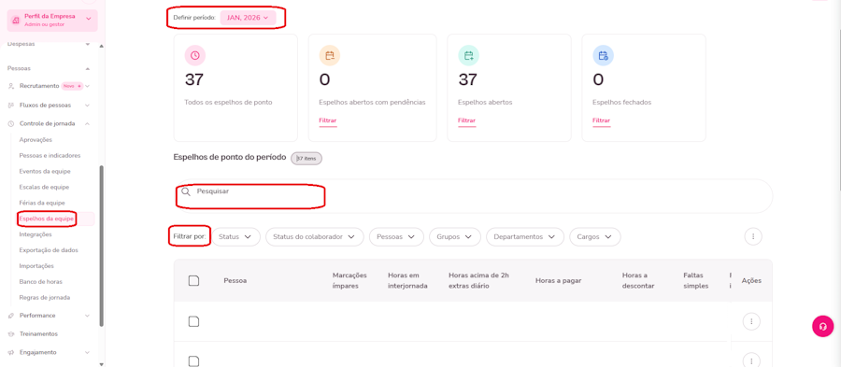Screen dimensions: 841x367
Task: Click the Treinamentos graduation cap icon
Action: (11, 333)
